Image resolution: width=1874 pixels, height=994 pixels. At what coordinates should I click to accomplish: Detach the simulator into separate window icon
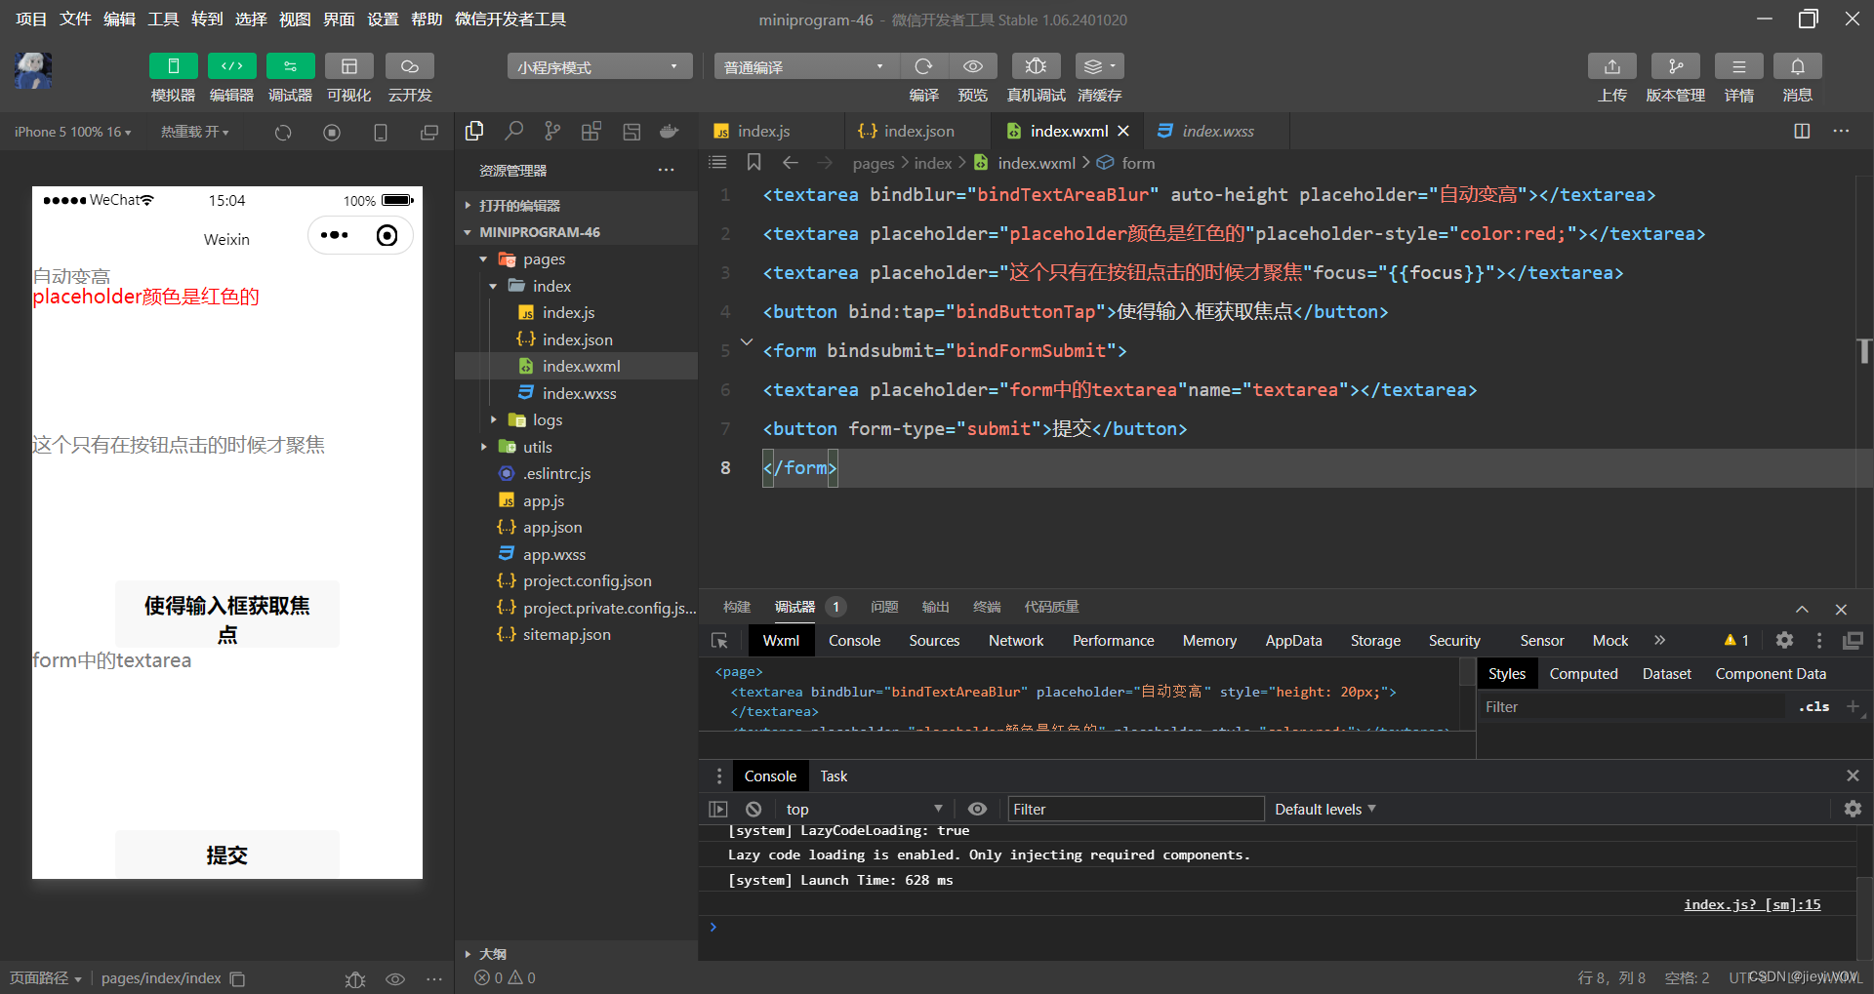[x=429, y=133]
